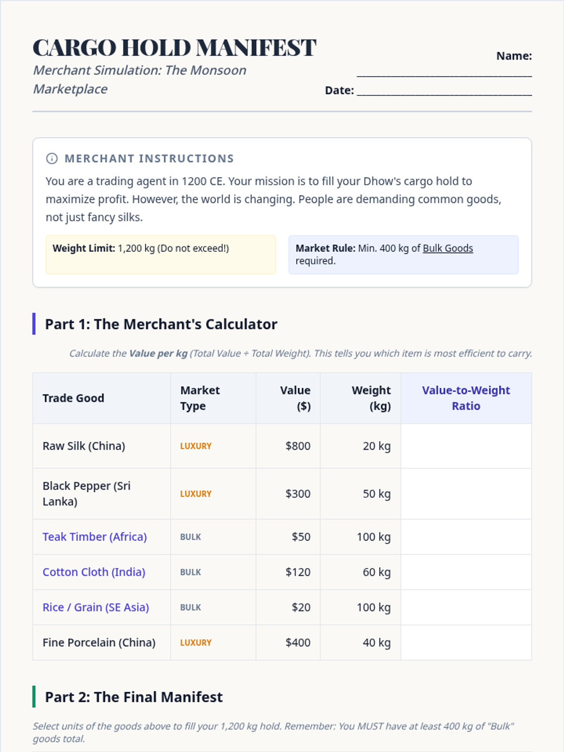Viewport: 564px width, 752px height.
Task: Click the blue Market Rule box
Action: [x=403, y=255]
